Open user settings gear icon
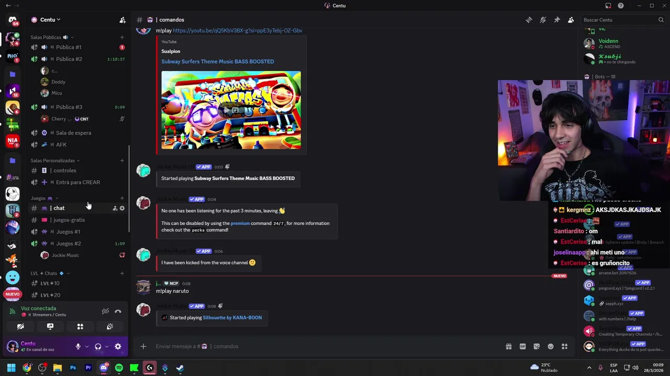The height and width of the screenshot is (376, 670). tap(118, 346)
